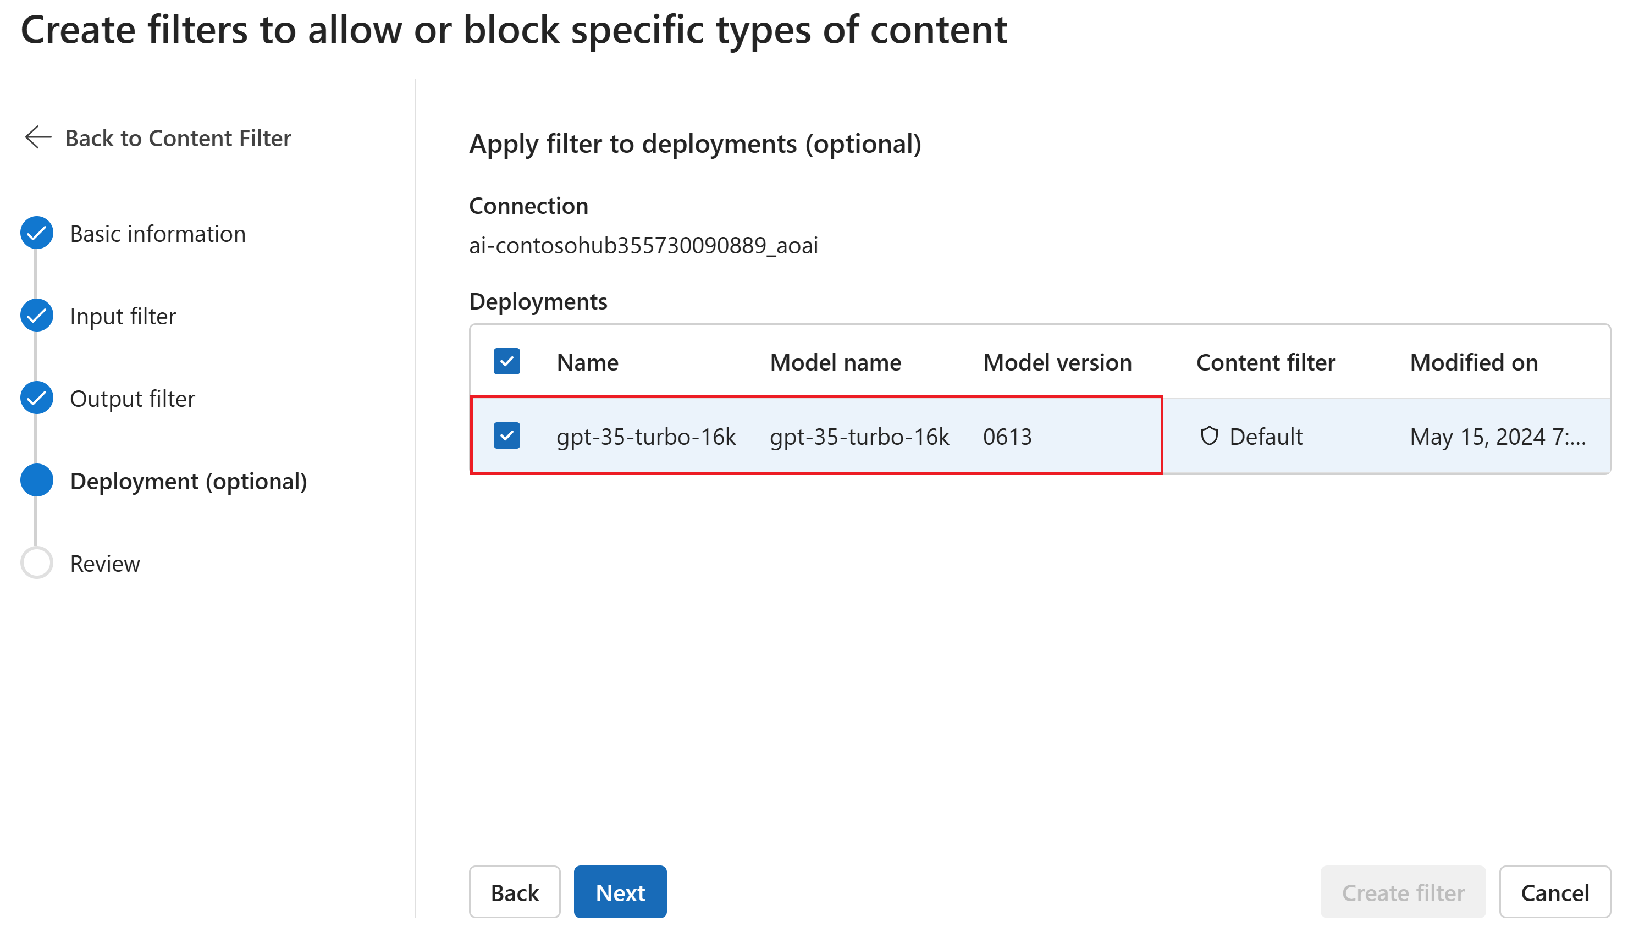
Task: Click the Input filter completed step icon
Action: click(36, 316)
